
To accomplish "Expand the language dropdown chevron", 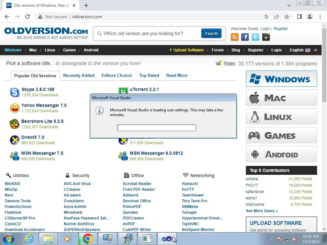I will tap(316, 50).
